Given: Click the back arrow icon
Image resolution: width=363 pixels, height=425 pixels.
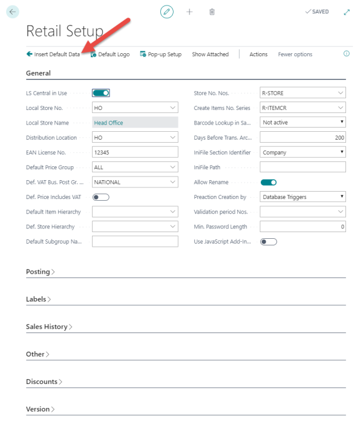Looking at the screenshot, I should coord(13,11).
